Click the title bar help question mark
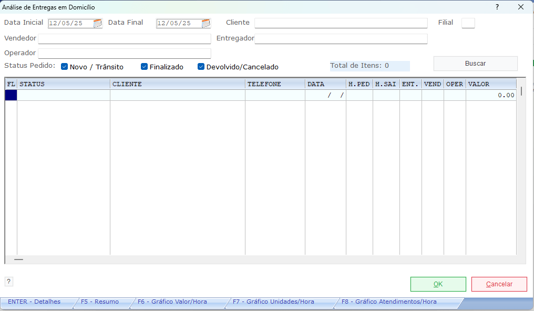534x311 pixels. pyautogui.click(x=497, y=7)
